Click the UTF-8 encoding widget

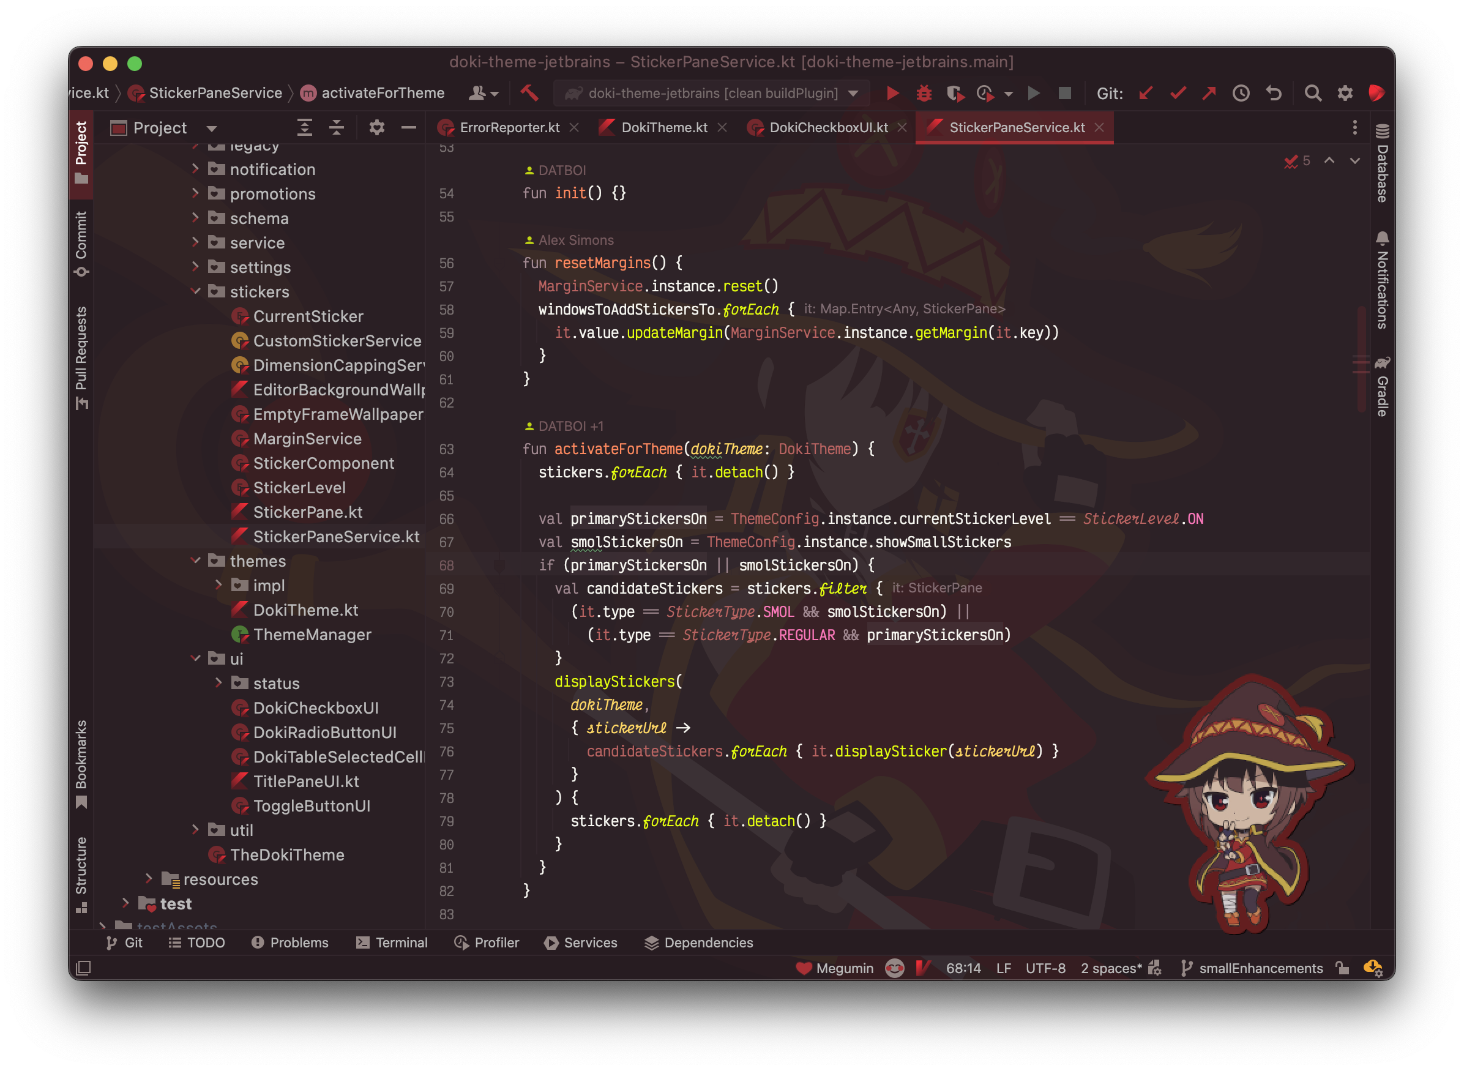point(1045,968)
